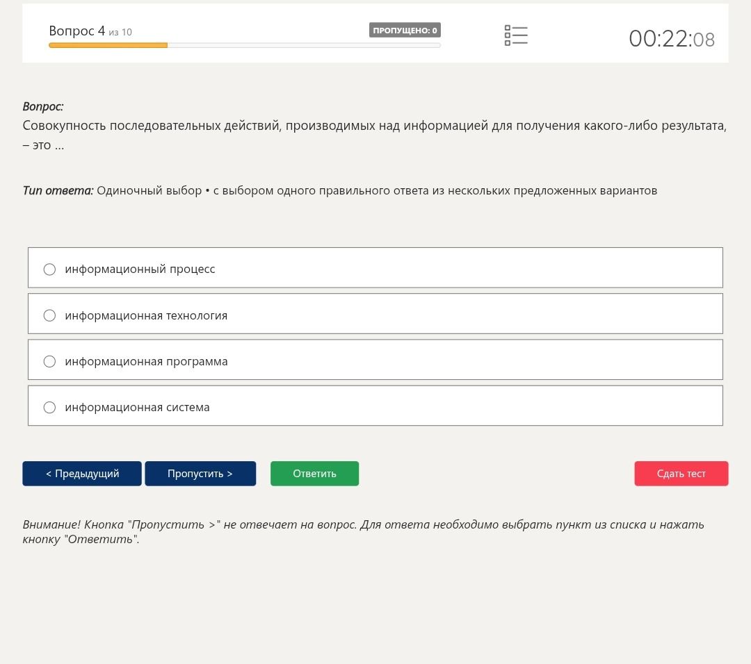Go back with the Предыдущий button
Image resolution: width=751 pixels, height=664 pixels.
coord(82,474)
